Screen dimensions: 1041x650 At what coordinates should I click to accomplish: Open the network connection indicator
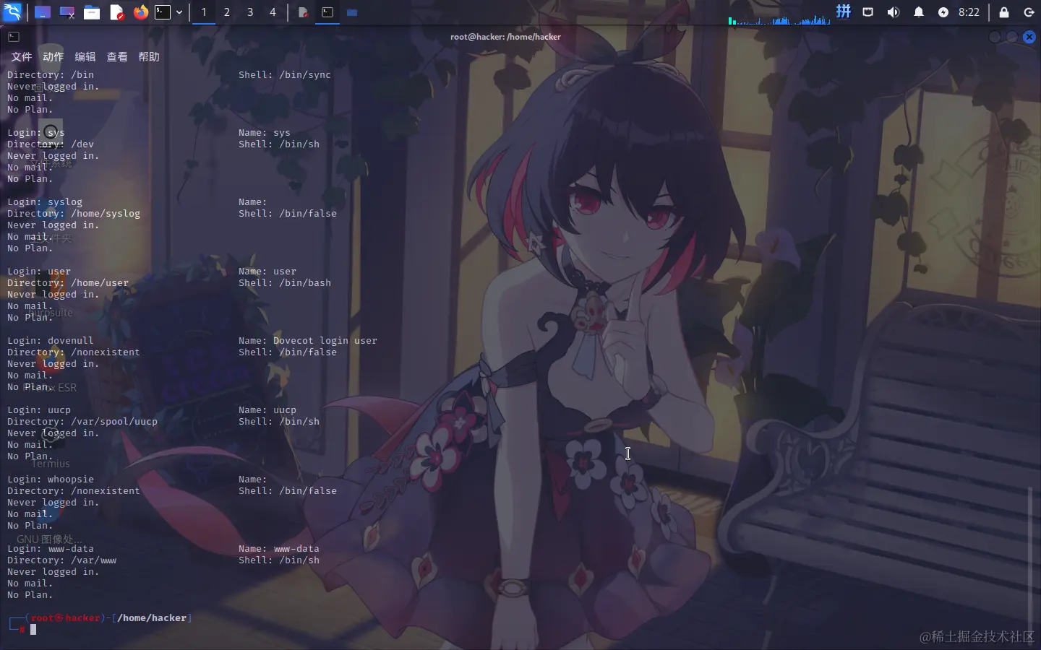[x=868, y=12]
